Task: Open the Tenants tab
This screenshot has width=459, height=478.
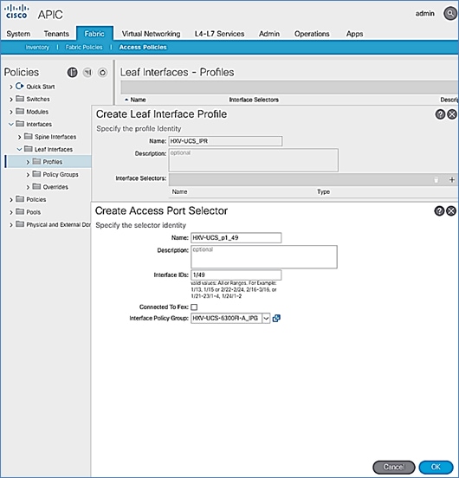Action: click(56, 34)
